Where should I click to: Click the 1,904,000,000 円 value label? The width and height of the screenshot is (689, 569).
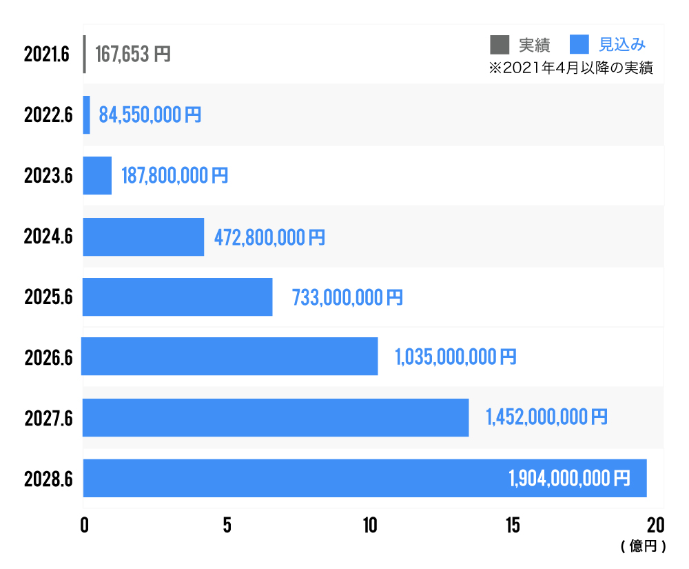coord(569,478)
